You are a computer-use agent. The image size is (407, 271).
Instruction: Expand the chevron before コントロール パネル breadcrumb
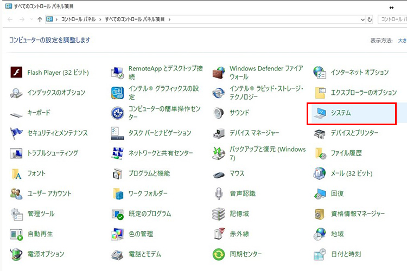[56, 20]
